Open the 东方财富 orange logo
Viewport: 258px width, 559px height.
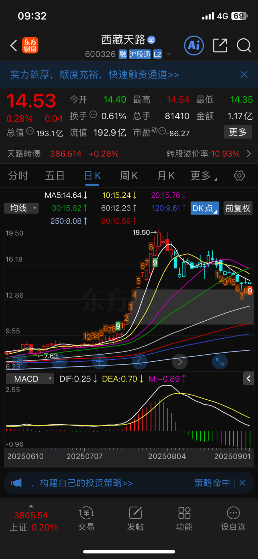pyautogui.click(x=30, y=45)
